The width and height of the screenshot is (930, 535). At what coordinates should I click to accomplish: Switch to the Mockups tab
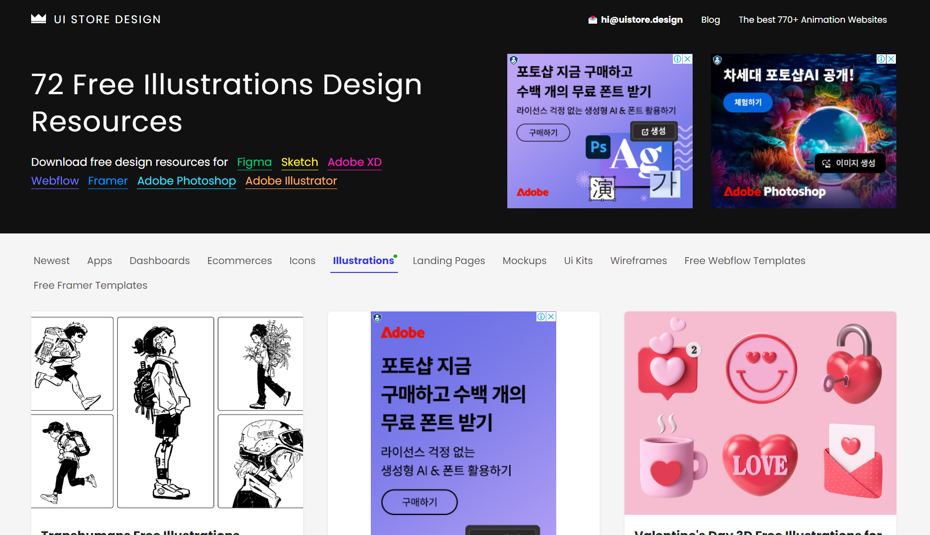tap(525, 261)
